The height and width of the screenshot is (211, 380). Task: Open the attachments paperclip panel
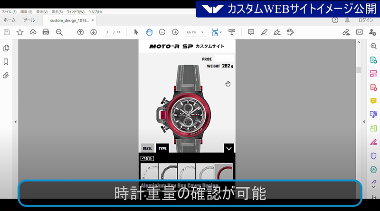coord(7,75)
